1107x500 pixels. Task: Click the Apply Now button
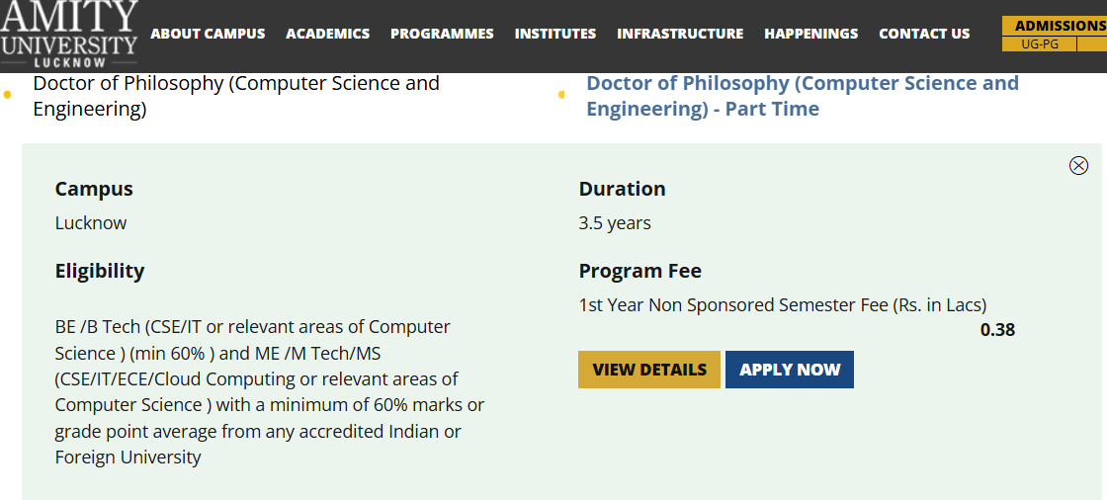[790, 370]
